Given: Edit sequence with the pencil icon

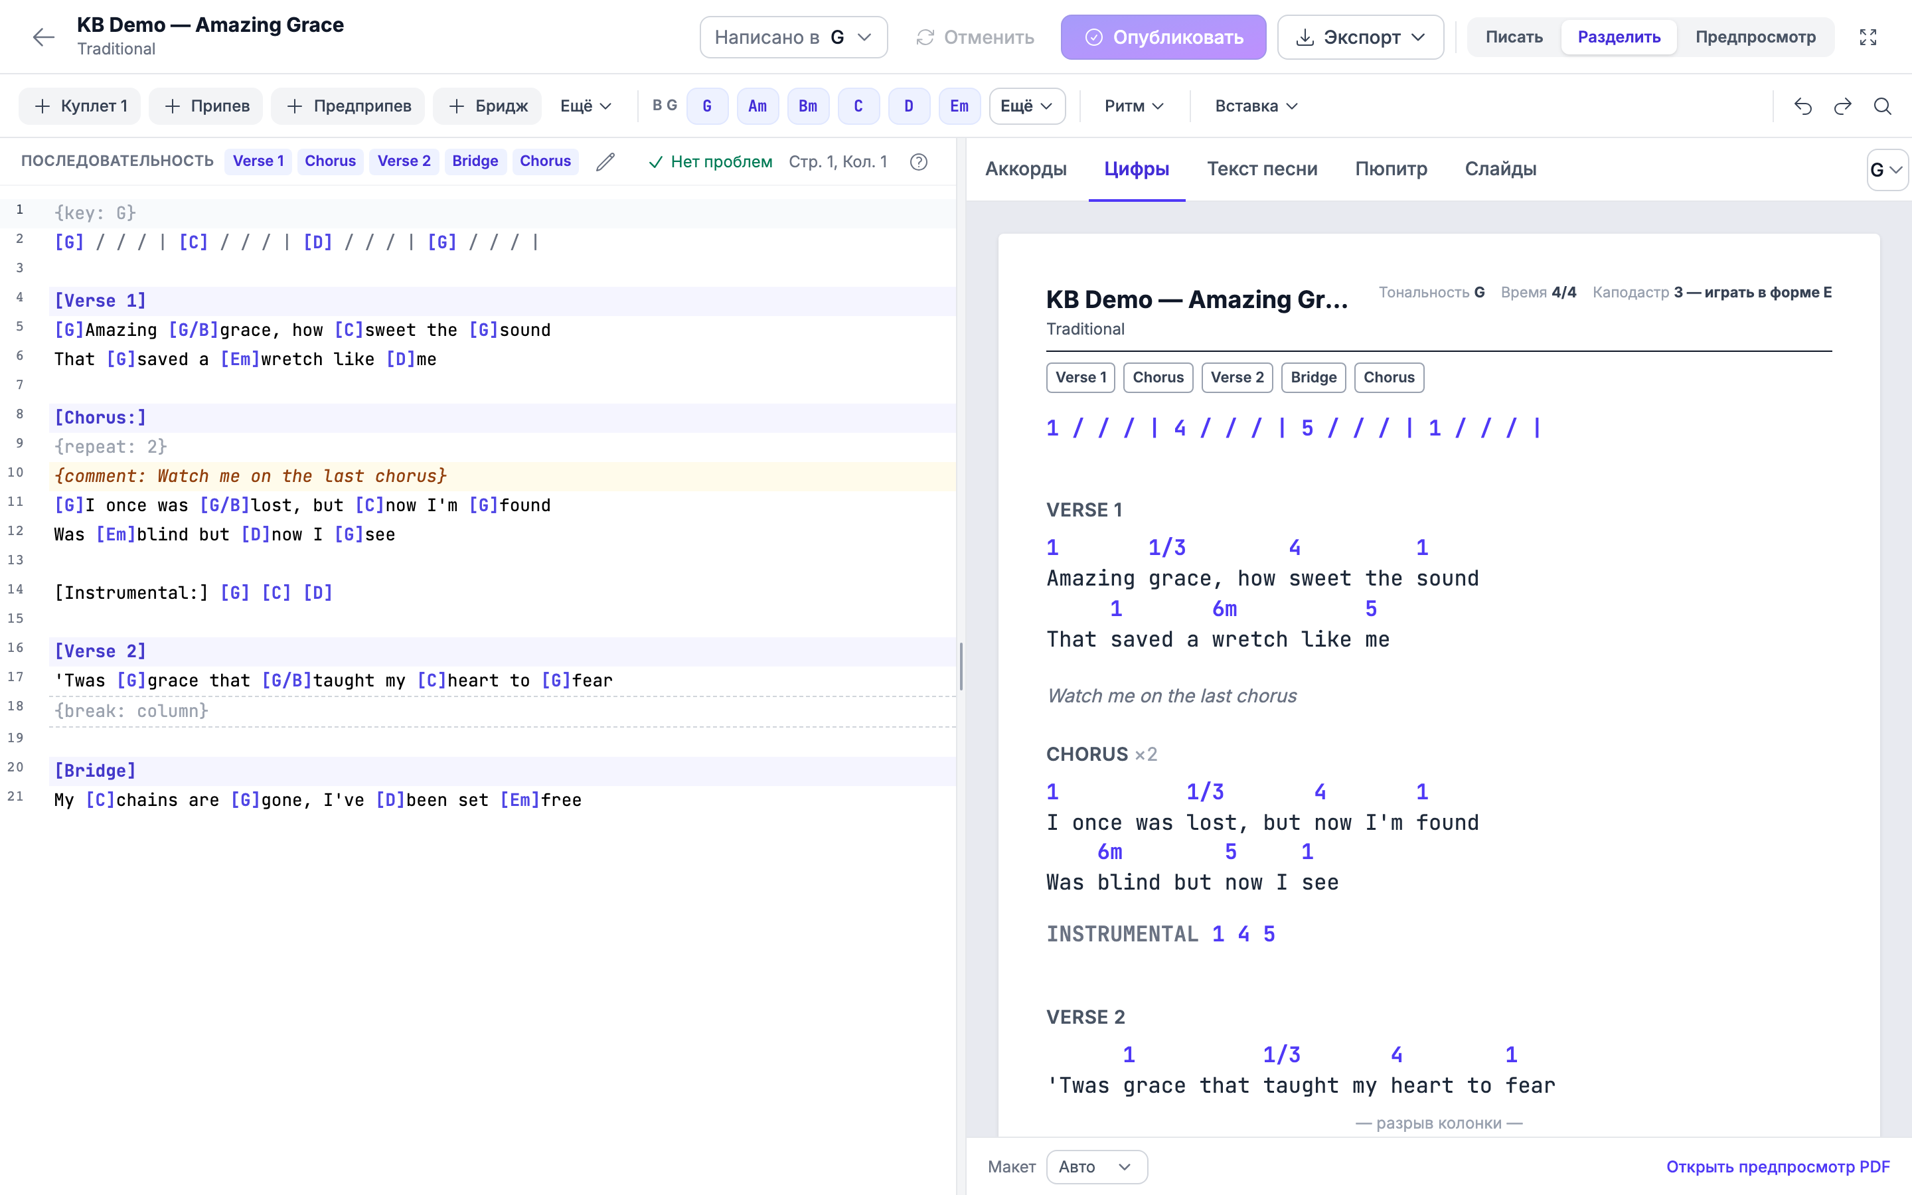Looking at the screenshot, I should click(x=605, y=161).
